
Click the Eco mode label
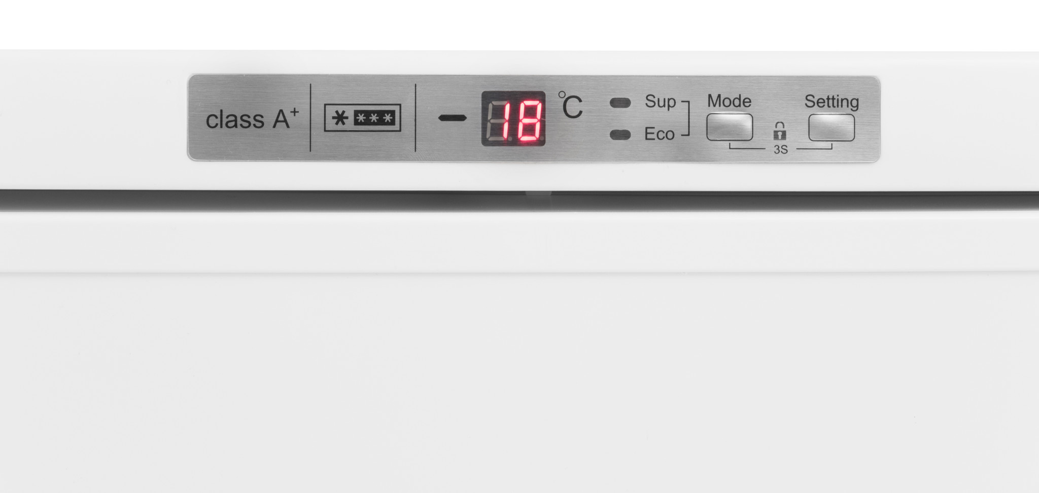[x=659, y=134]
